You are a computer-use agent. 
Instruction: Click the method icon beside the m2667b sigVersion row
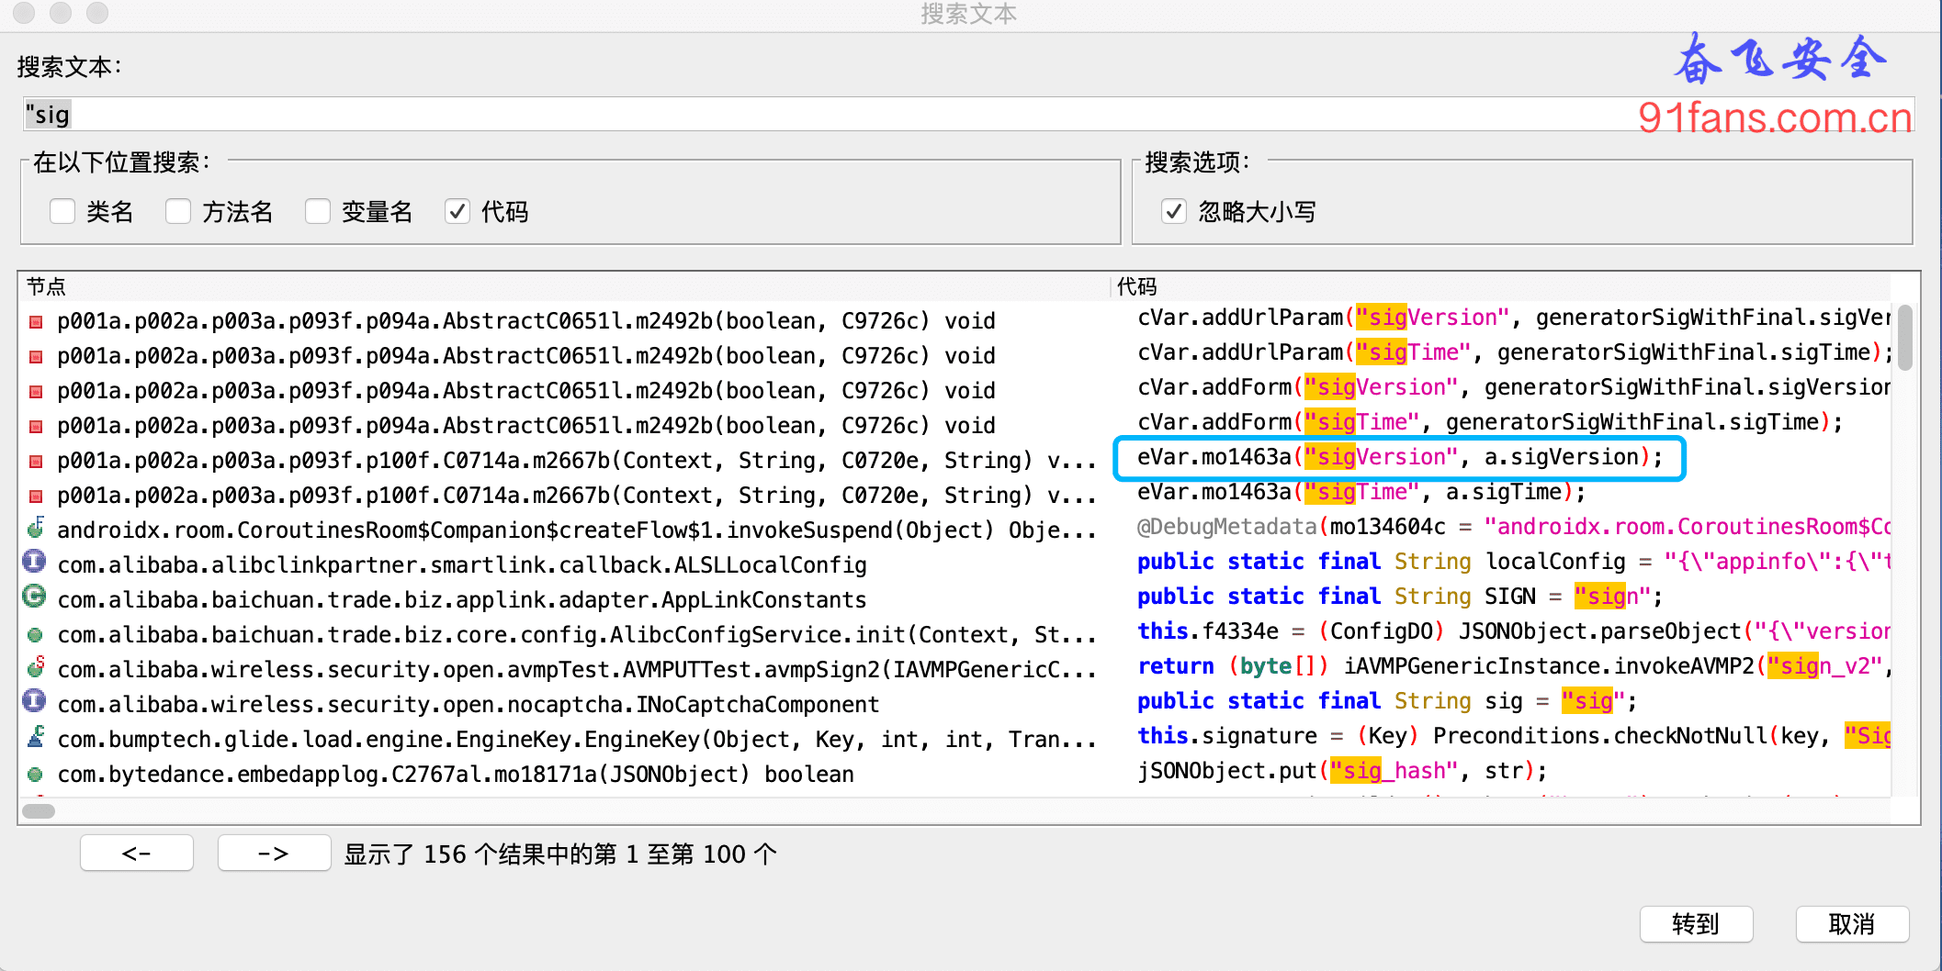click(36, 462)
